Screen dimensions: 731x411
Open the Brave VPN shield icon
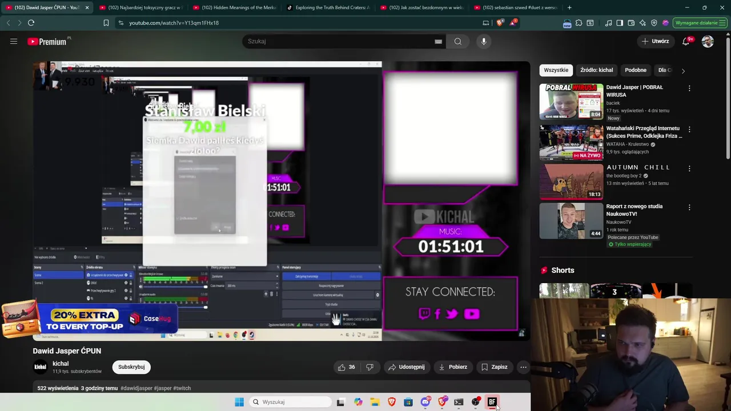pos(654,23)
